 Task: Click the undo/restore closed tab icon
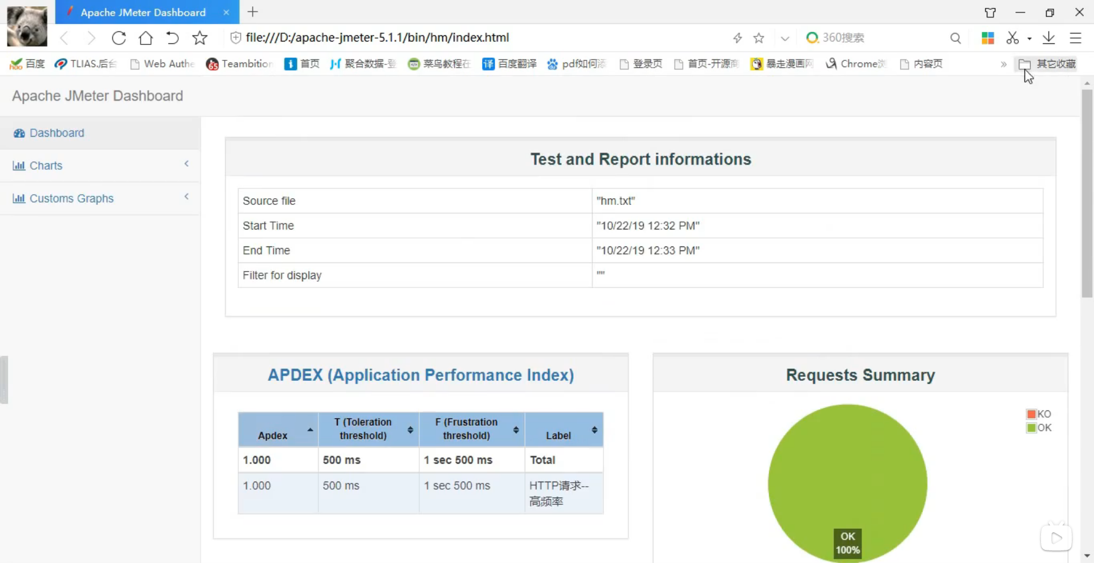pos(172,38)
